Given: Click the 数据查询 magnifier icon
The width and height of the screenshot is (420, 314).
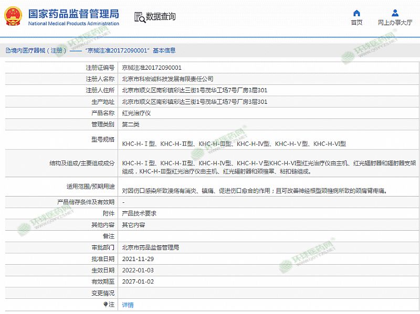Looking at the screenshot, I should click(x=140, y=17).
